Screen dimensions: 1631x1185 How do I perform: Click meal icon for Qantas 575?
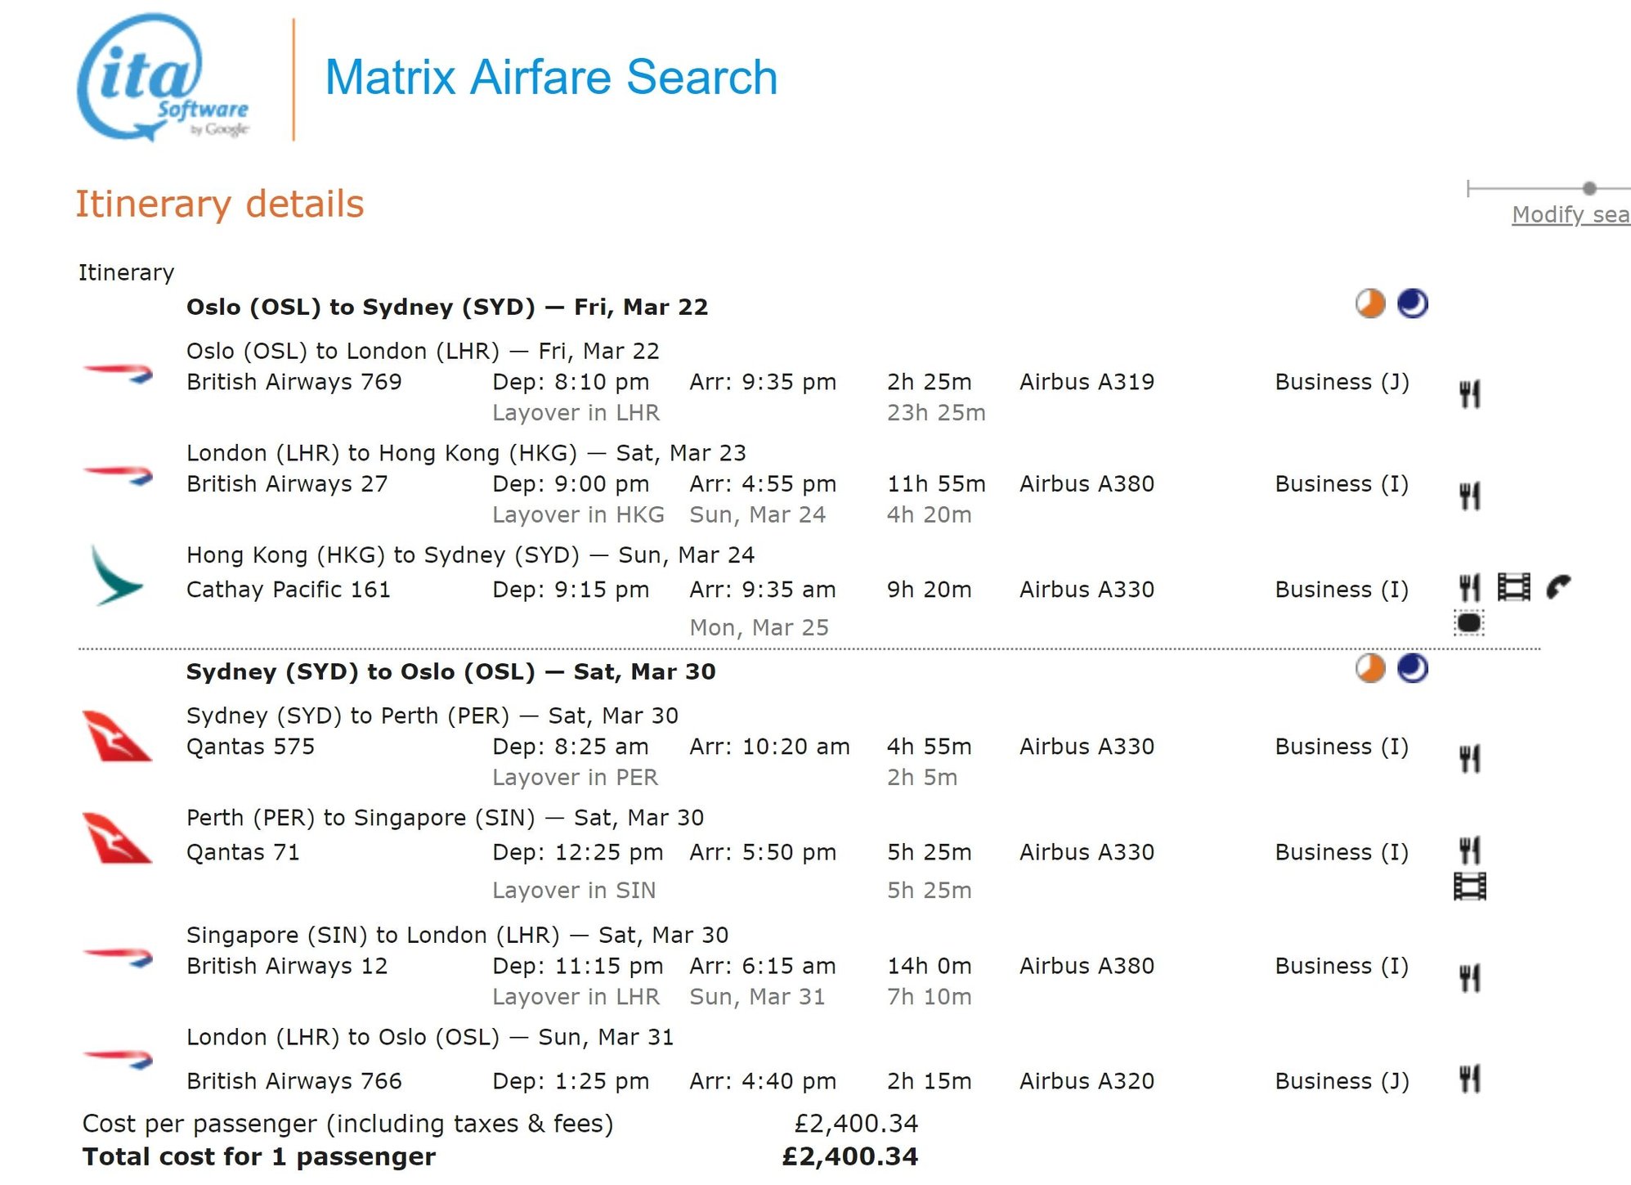coord(1470,759)
